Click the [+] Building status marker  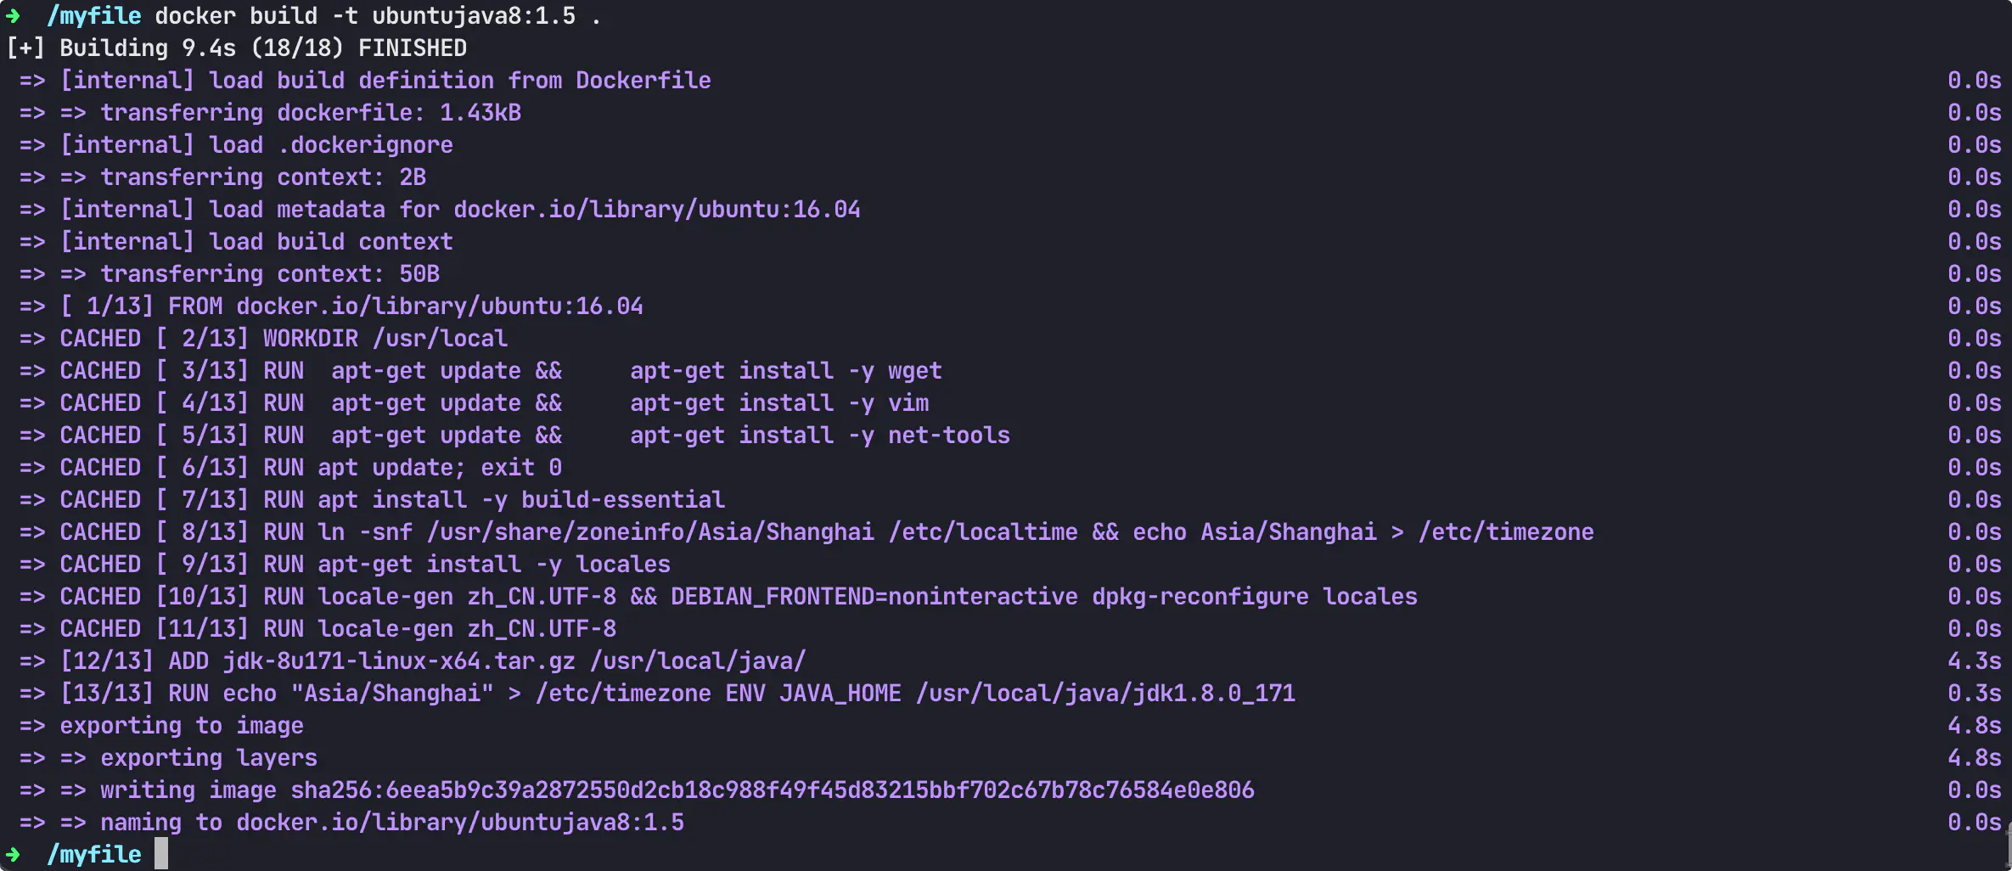25,48
